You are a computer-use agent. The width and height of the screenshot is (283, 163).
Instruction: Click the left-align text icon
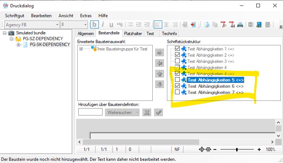click(x=158, y=25)
